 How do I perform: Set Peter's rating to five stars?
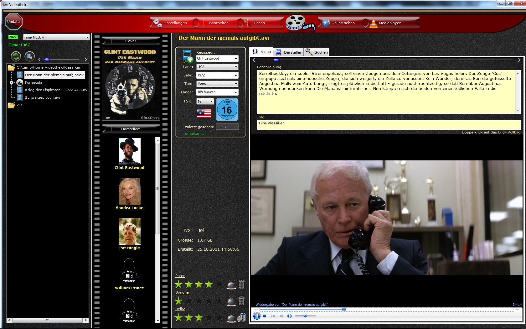(x=219, y=285)
